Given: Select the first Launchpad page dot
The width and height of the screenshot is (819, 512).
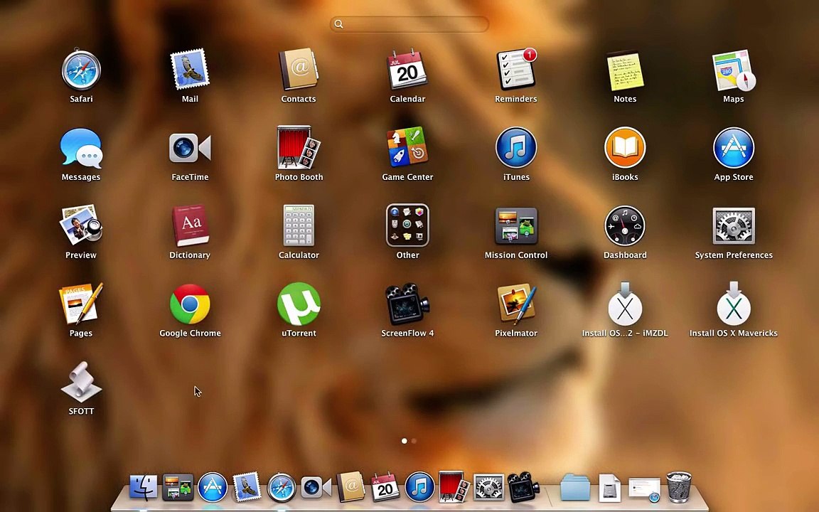Looking at the screenshot, I should click(405, 441).
